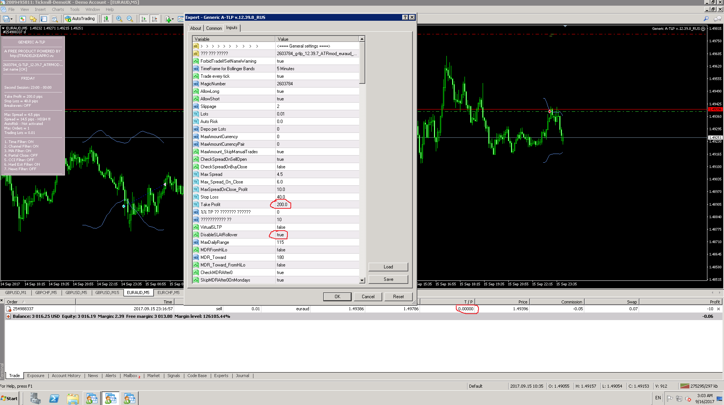Open the Server Manager taskbar icon

(x=36, y=399)
